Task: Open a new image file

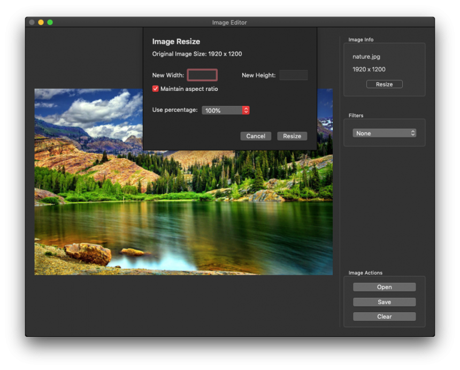Action: pos(384,287)
